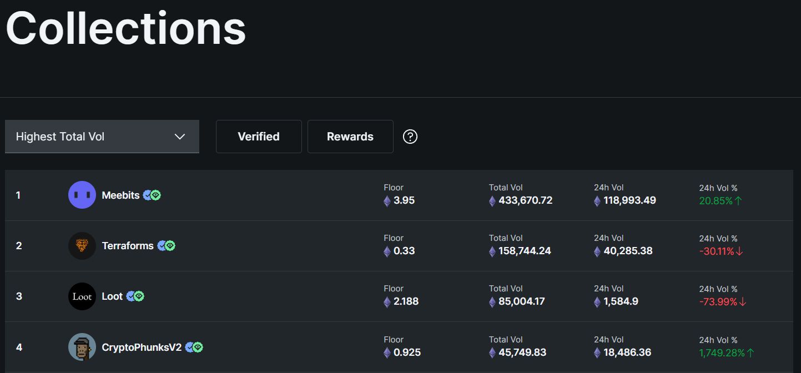
Task: Select Meebits 24h volume 118,993.49
Action: tap(630, 200)
